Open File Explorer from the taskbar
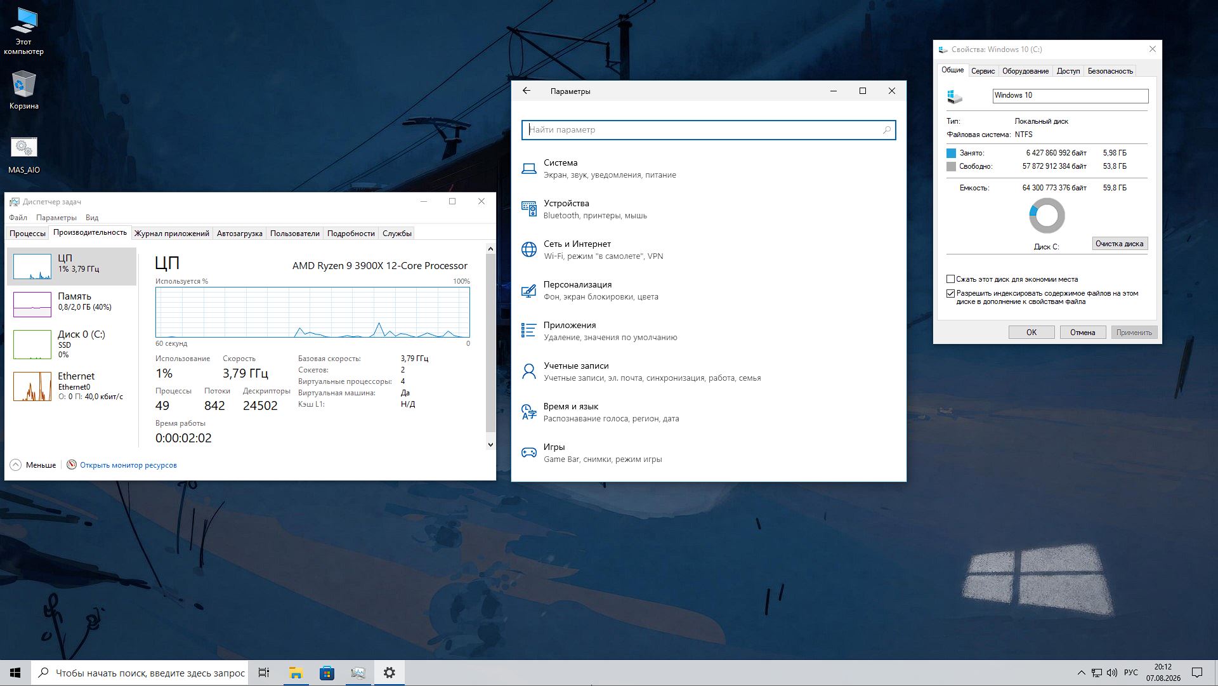 coord(296,673)
